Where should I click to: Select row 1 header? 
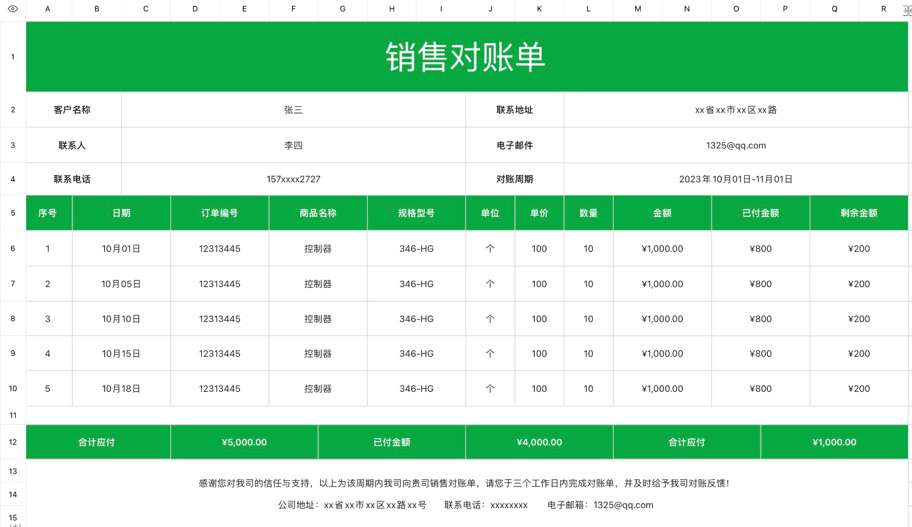[x=13, y=57]
